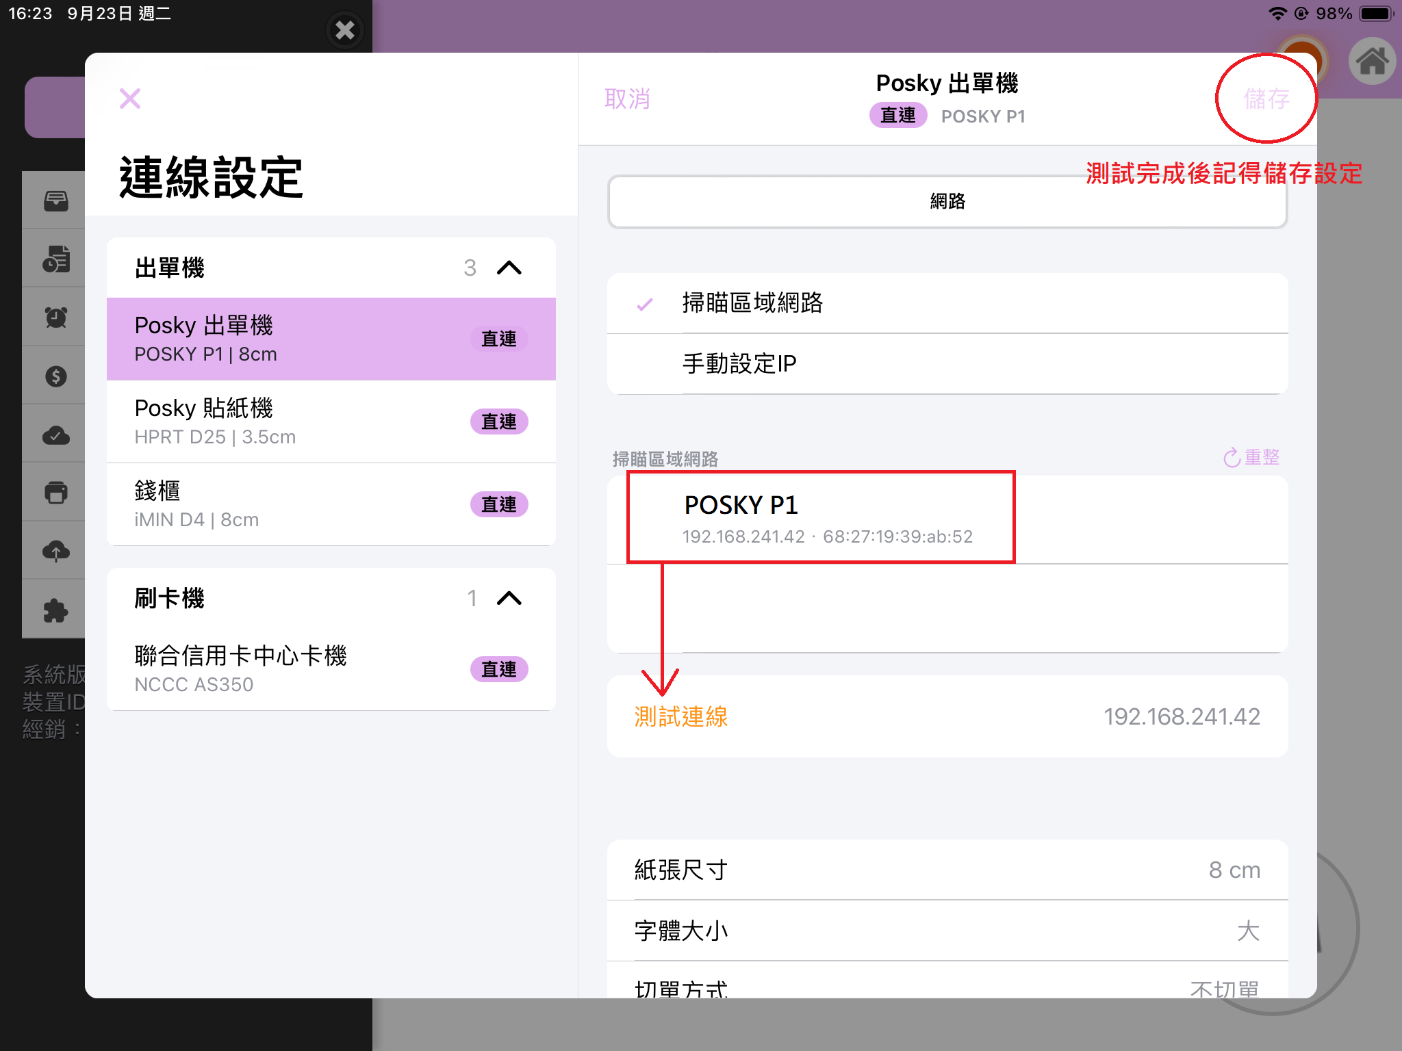Click the purple X close icon
The height and width of the screenshot is (1051, 1402).
pos(129,99)
